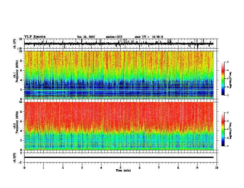The image size is (244, 188).
Task: Click the ch.1 frequency spectrogram plot
Action: 119,75
